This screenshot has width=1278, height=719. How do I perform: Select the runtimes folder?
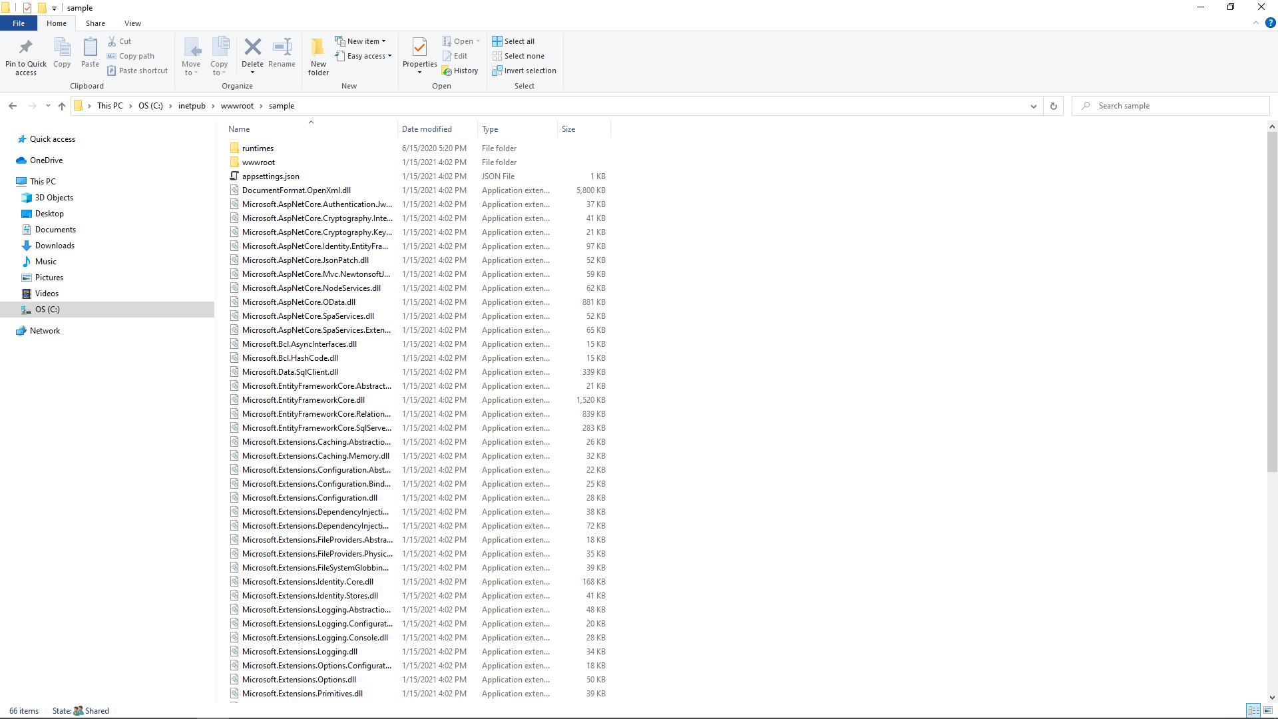click(x=258, y=148)
